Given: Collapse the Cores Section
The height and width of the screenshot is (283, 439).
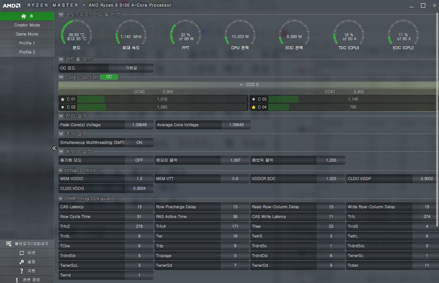Looking at the screenshot, I should click(x=61, y=77).
